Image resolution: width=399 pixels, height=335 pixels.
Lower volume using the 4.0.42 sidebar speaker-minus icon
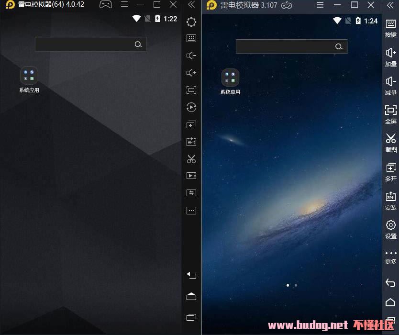pos(191,56)
